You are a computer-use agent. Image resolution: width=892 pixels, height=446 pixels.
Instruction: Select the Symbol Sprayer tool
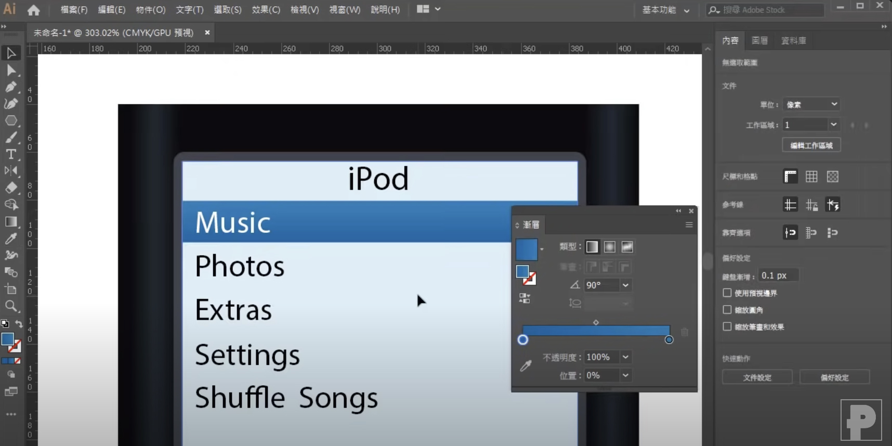[11, 255]
